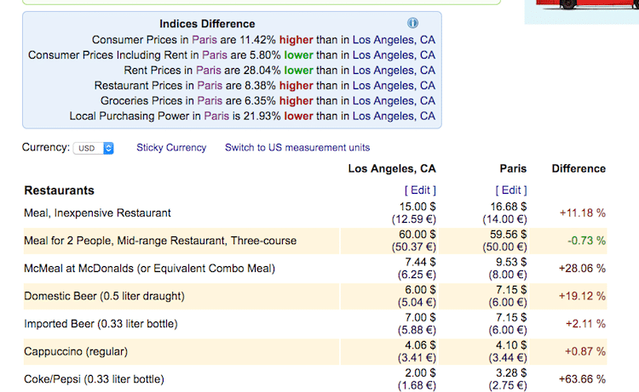639x392 pixels.
Task: Click the Cappuccino (regular) row
Action: (x=315, y=351)
